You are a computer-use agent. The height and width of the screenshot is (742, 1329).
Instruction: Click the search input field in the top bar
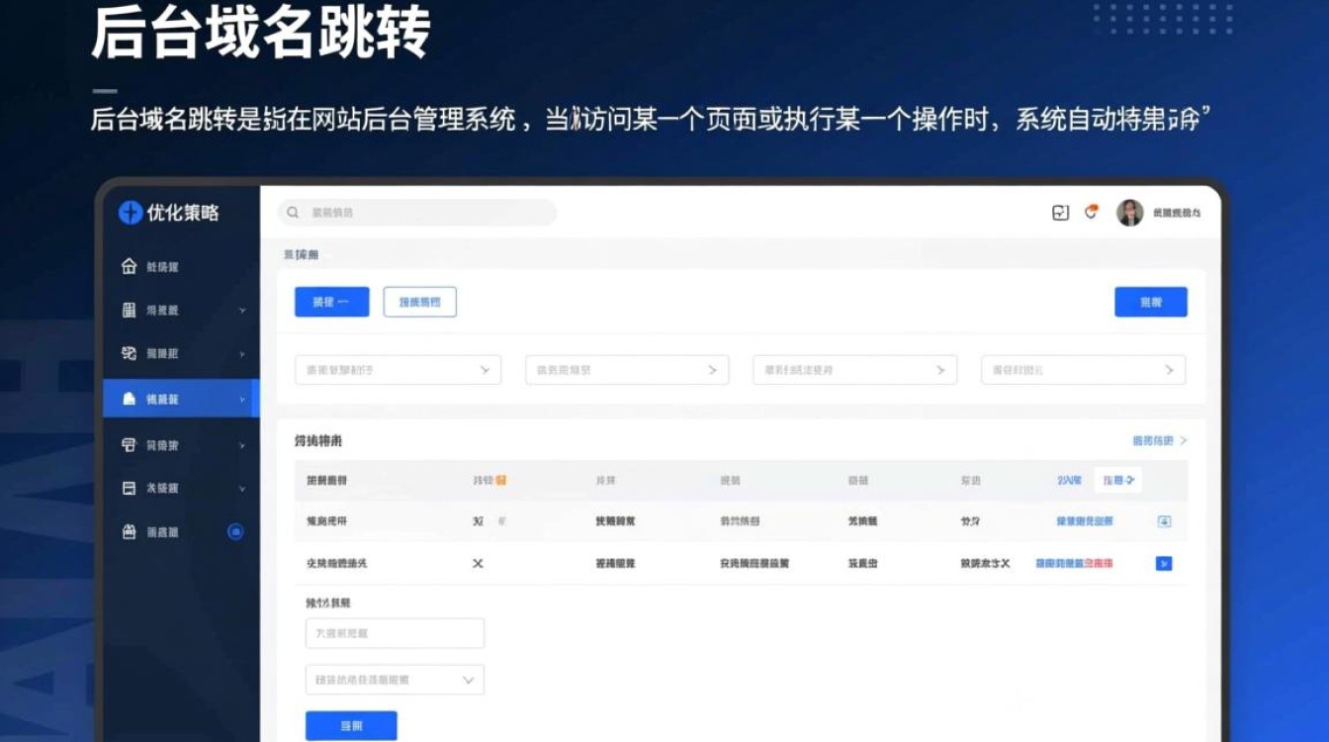pos(415,212)
